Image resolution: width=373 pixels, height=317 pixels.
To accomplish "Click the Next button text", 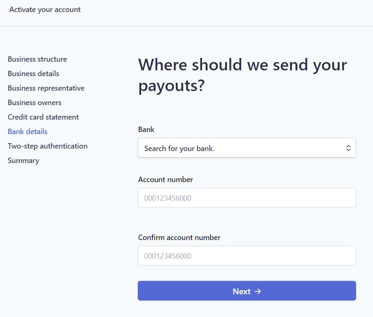I will pyautogui.click(x=241, y=291).
